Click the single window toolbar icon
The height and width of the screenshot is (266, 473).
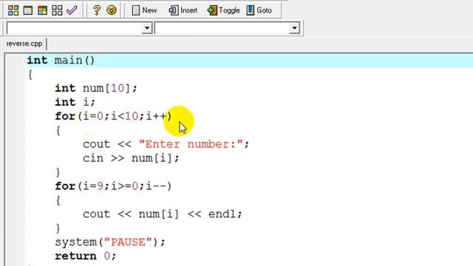[28, 10]
